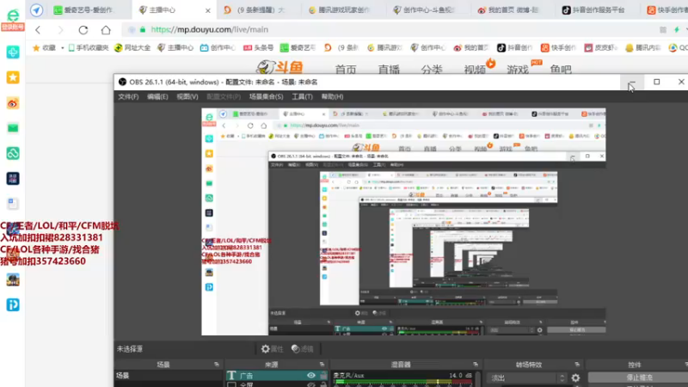
Task: Open the 淡出 transition dropdown
Action: [527, 378]
